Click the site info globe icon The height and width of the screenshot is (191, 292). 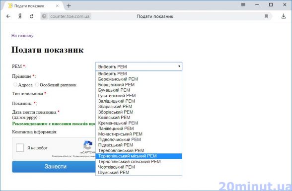tap(44, 16)
